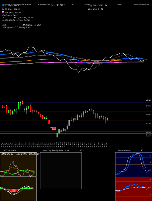Click the white 50 Day legend swatch
Image resolution: width=152 pixels, height=201 pixels.
point(3,9)
